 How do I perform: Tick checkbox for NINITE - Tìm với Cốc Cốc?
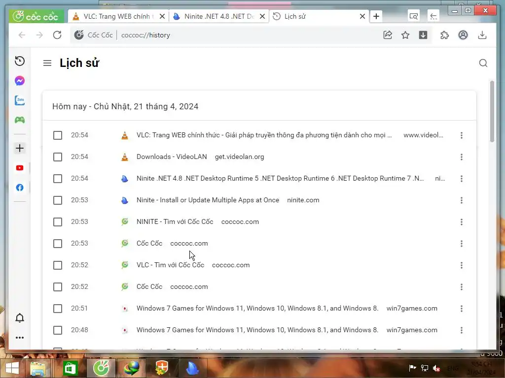pyautogui.click(x=58, y=222)
